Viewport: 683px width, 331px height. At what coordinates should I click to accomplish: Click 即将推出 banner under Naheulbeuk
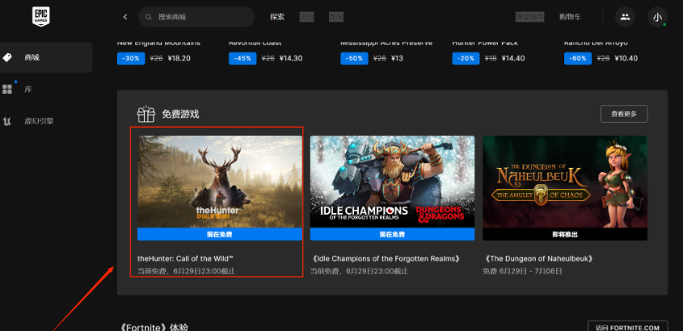(x=565, y=234)
